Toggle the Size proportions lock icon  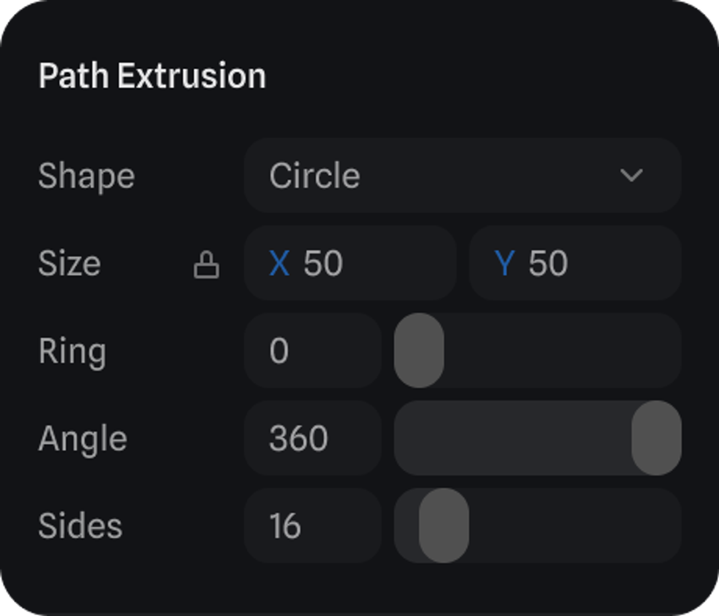pos(206,265)
